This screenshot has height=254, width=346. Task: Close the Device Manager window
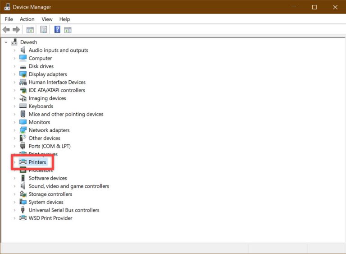(335, 7)
